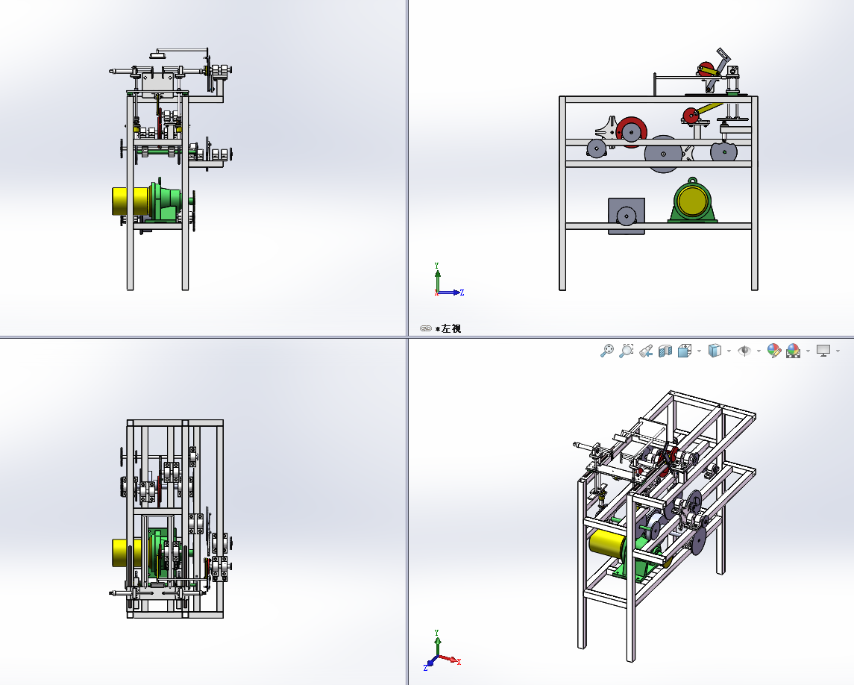
Task: Toggle the Section View tool
Action: click(665, 351)
